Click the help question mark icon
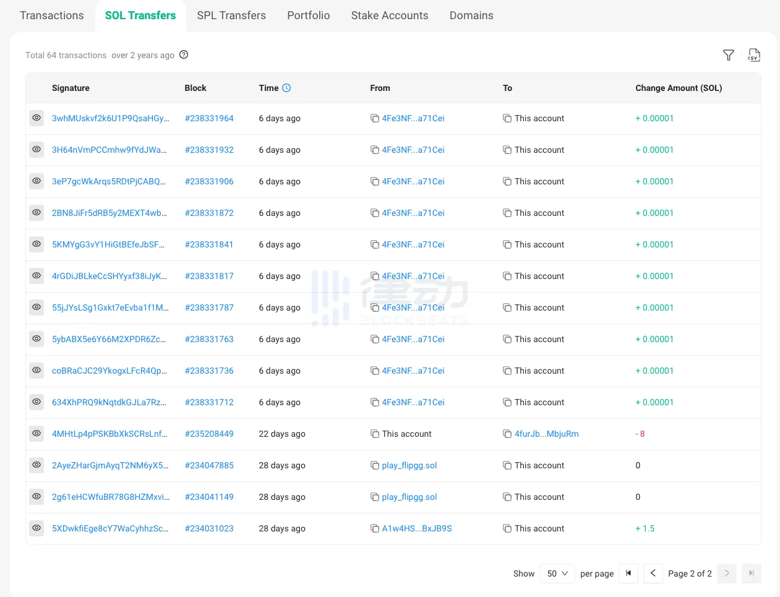The width and height of the screenshot is (780, 597). 184,54
